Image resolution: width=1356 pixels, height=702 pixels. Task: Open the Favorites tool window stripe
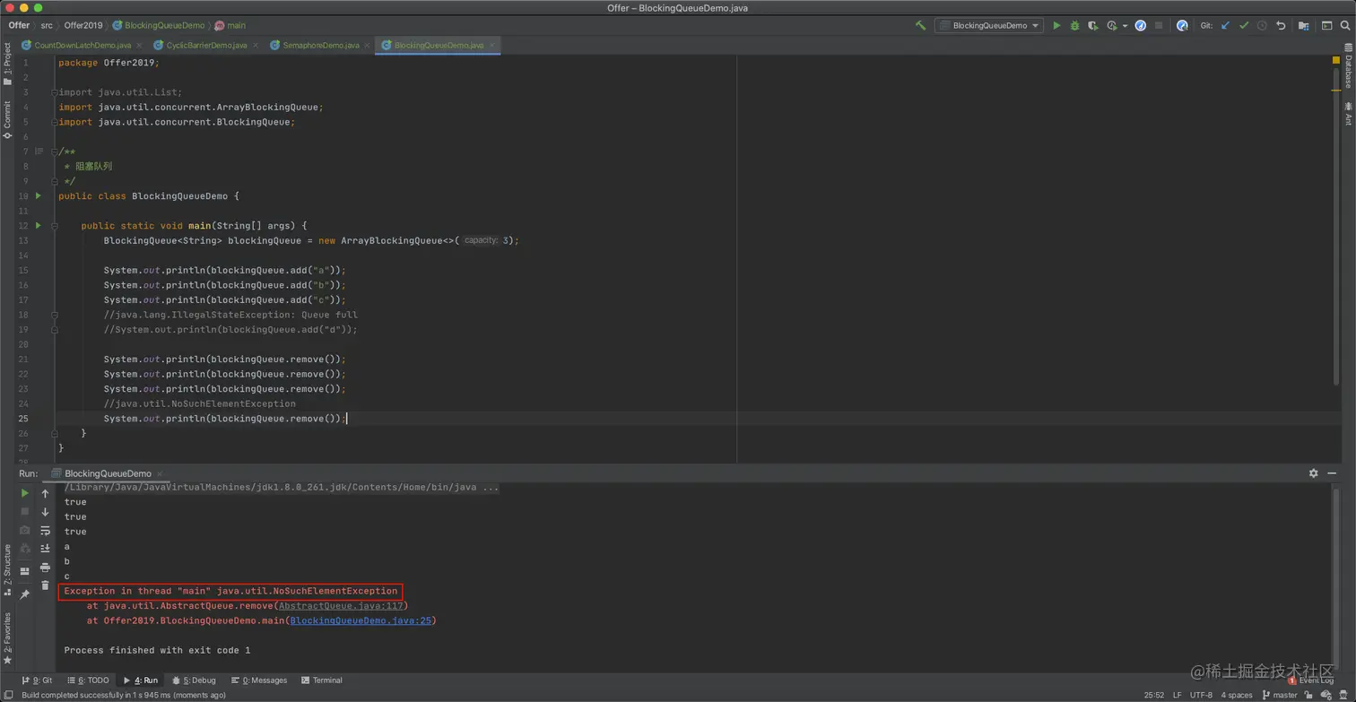point(7,638)
